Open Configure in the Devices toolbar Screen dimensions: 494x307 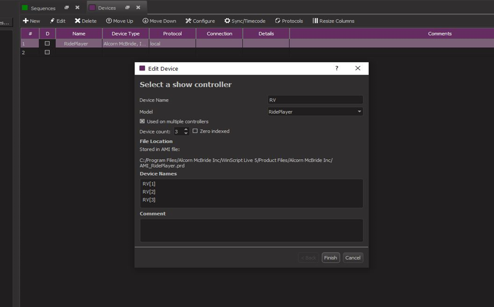(200, 21)
